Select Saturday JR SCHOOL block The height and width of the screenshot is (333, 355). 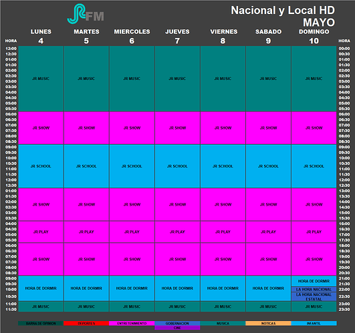point(269,166)
